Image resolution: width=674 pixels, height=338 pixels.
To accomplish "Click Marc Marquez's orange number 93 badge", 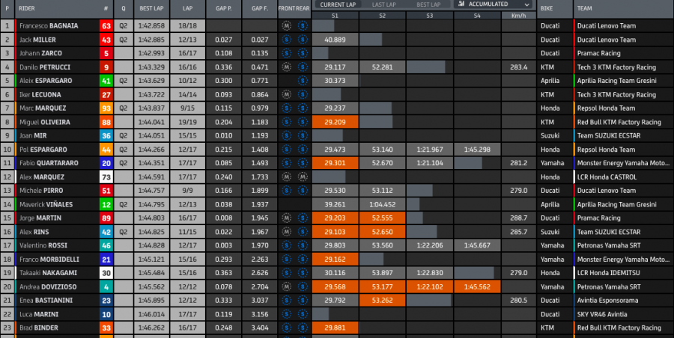I will coord(106,108).
